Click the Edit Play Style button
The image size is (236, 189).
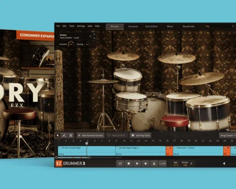141,136
